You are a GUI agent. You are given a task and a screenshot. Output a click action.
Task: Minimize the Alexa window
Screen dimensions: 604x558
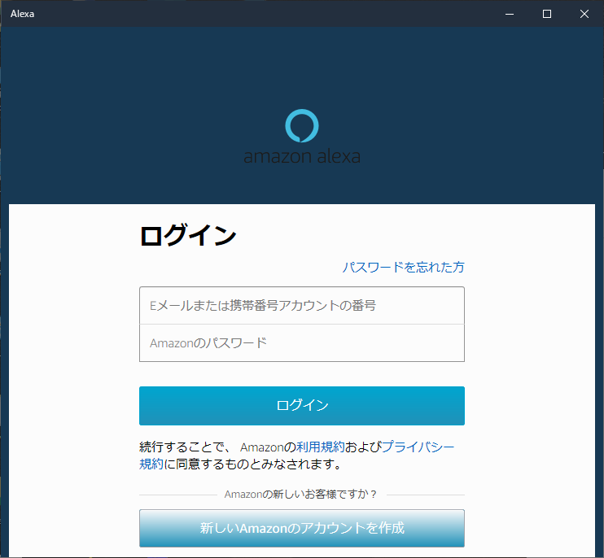click(510, 14)
